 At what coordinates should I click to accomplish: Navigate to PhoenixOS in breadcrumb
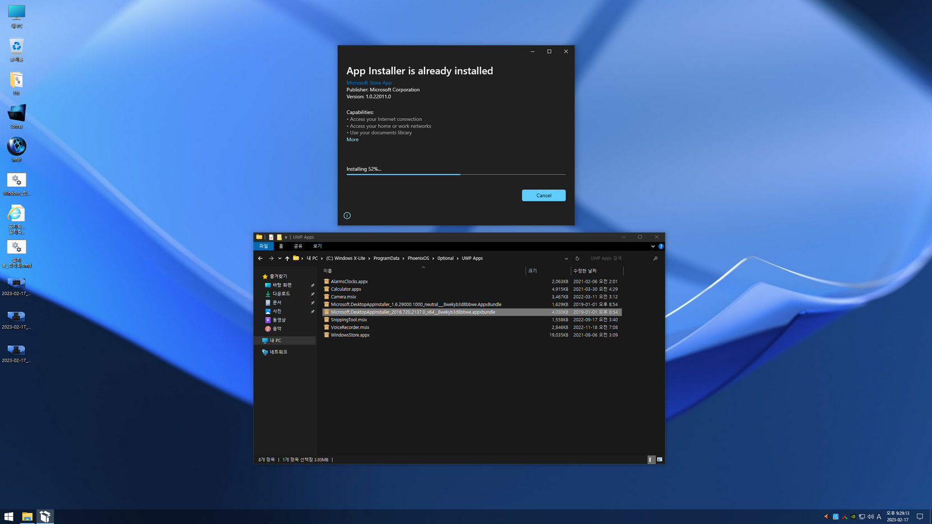click(418, 259)
